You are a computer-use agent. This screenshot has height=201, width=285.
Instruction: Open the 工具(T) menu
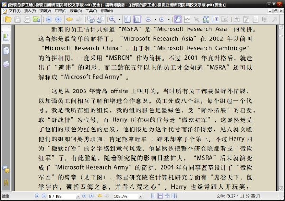pyautogui.click(x=91, y=11)
